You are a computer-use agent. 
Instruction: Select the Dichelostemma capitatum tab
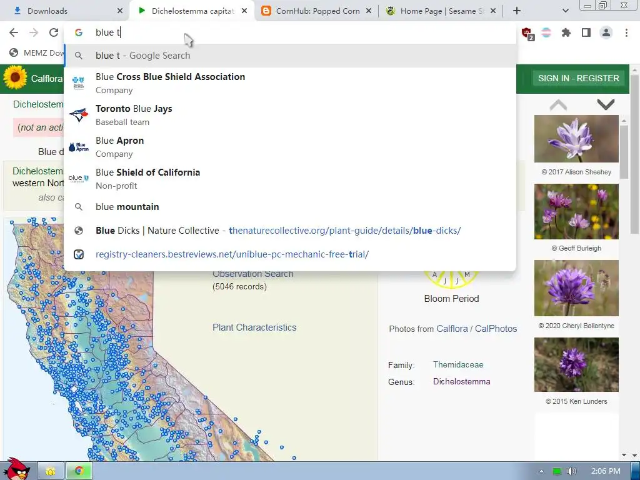192,11
